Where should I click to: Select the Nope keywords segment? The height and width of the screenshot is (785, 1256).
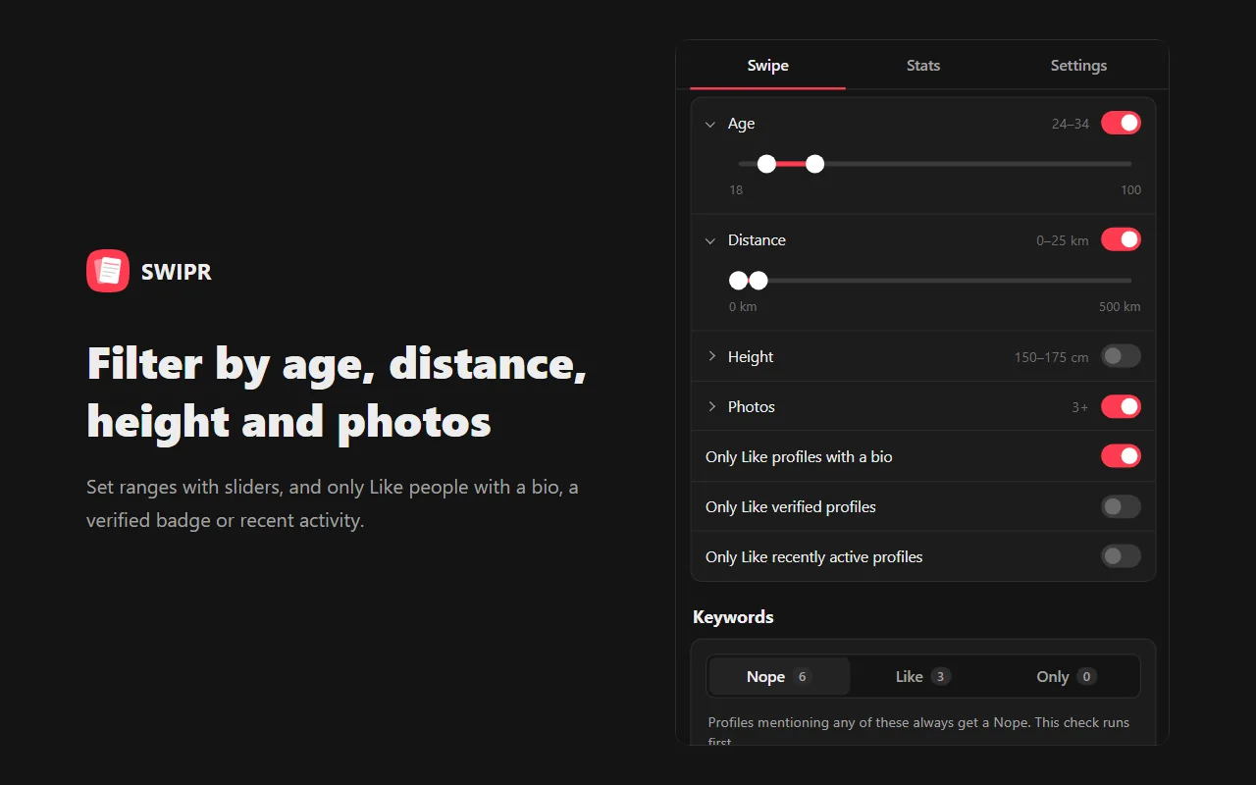[x=779, y=676]
